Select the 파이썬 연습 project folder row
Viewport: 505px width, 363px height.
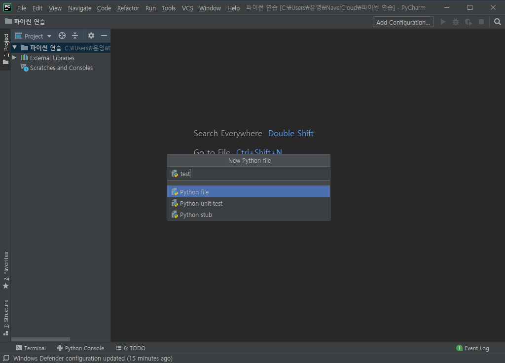click(x=61, y=48)
